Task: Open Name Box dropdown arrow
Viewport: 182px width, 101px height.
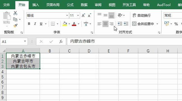Action: [x=25, y=41]
